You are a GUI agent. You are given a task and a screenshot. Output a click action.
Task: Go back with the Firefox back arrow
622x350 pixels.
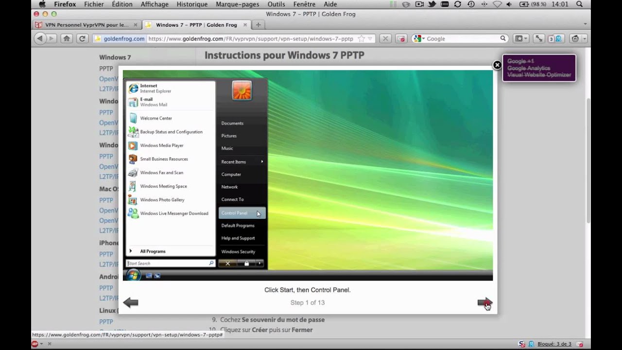40,38
